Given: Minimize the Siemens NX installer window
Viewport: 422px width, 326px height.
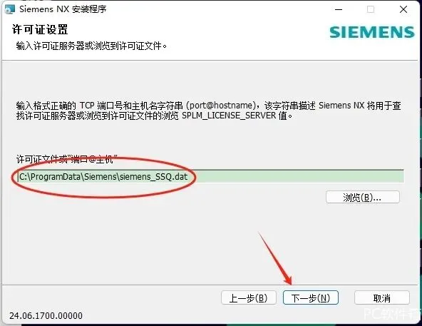Looking at the screenshot, I should pyautogui.click(x=339, y=9).
